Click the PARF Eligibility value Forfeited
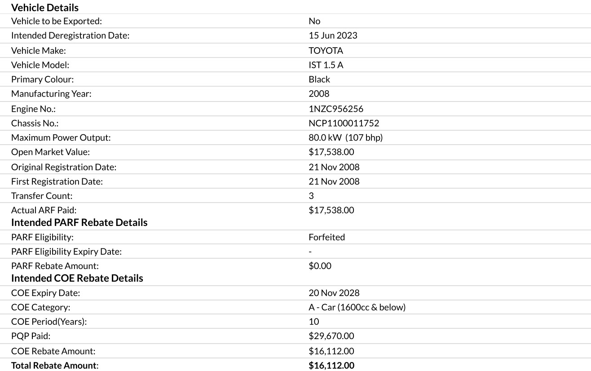The width and height of the screenshot is (591, 371). (x=326, y=237)
